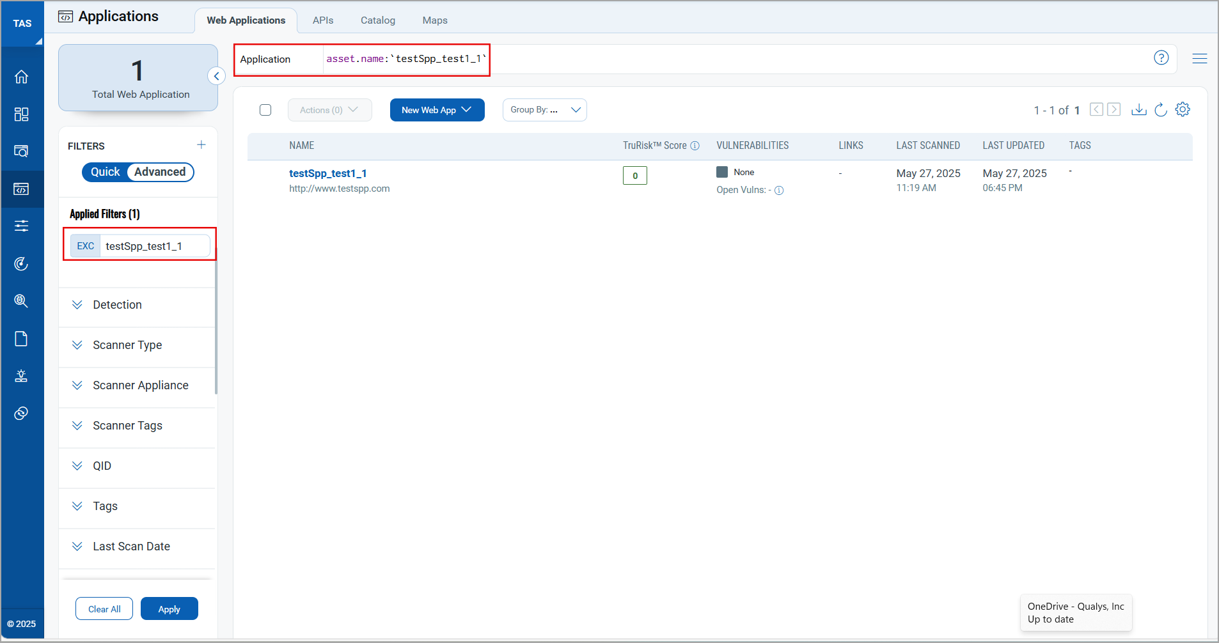Open the Applications code-window sidebar icon
The width and height of the screenshot is (1219, 643).
coord(21,189)
